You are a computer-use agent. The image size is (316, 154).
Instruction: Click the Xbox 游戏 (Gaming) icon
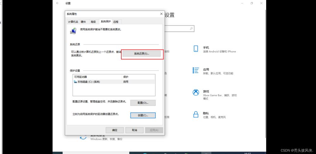(196, 93)
